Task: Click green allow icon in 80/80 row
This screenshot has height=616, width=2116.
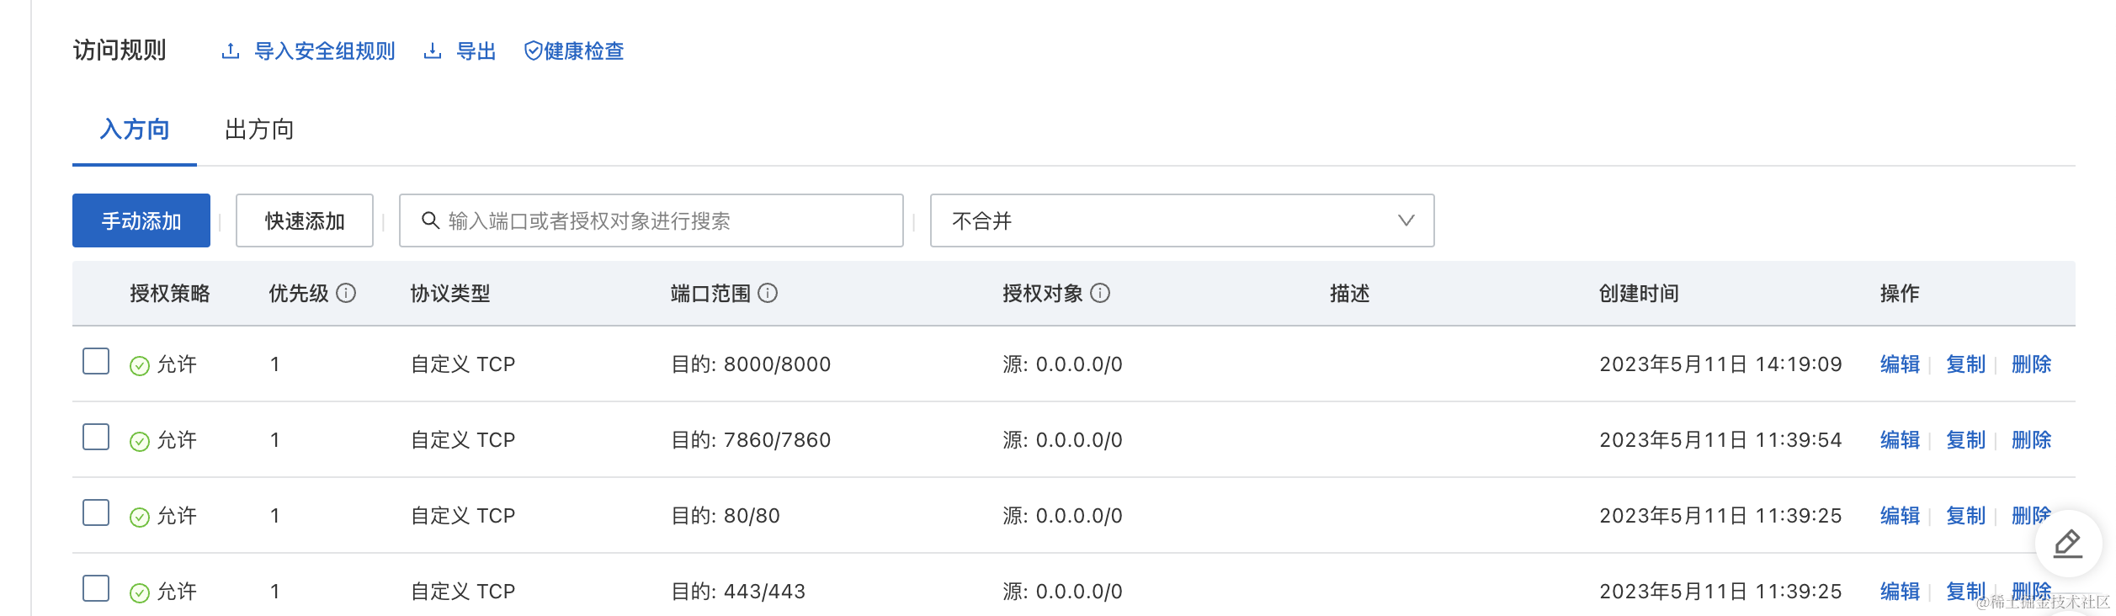Action: pyautogui.click(x=140, y=517)
